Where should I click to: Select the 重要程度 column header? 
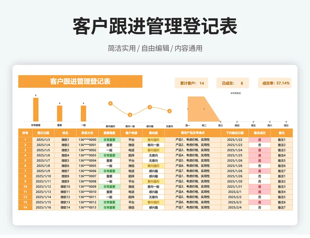(109, 133)
